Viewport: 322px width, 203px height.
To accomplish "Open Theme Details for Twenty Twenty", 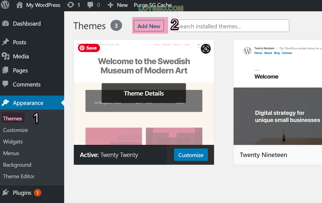I will [x=144, y=93].
